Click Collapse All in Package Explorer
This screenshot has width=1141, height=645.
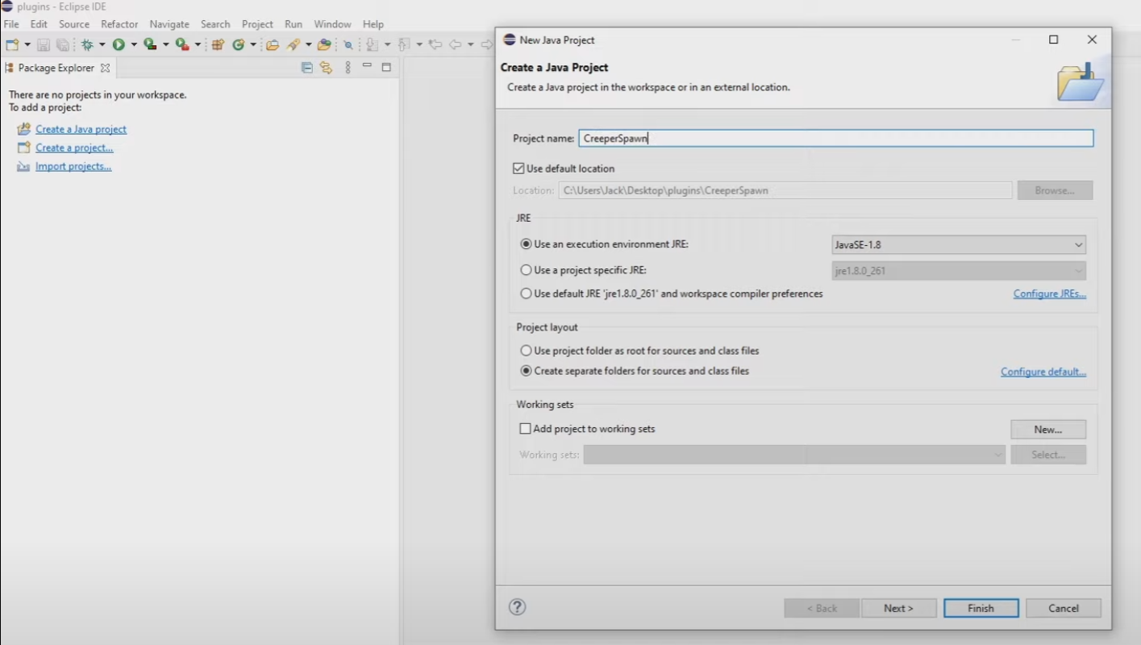click(x=307, y=68)
